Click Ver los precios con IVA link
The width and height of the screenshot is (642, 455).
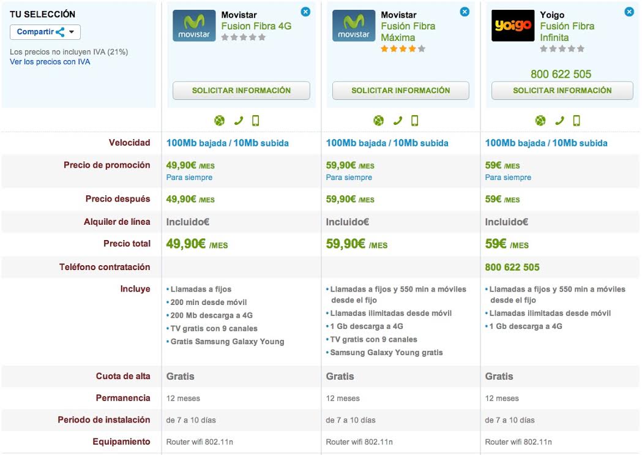coord(50,62)
